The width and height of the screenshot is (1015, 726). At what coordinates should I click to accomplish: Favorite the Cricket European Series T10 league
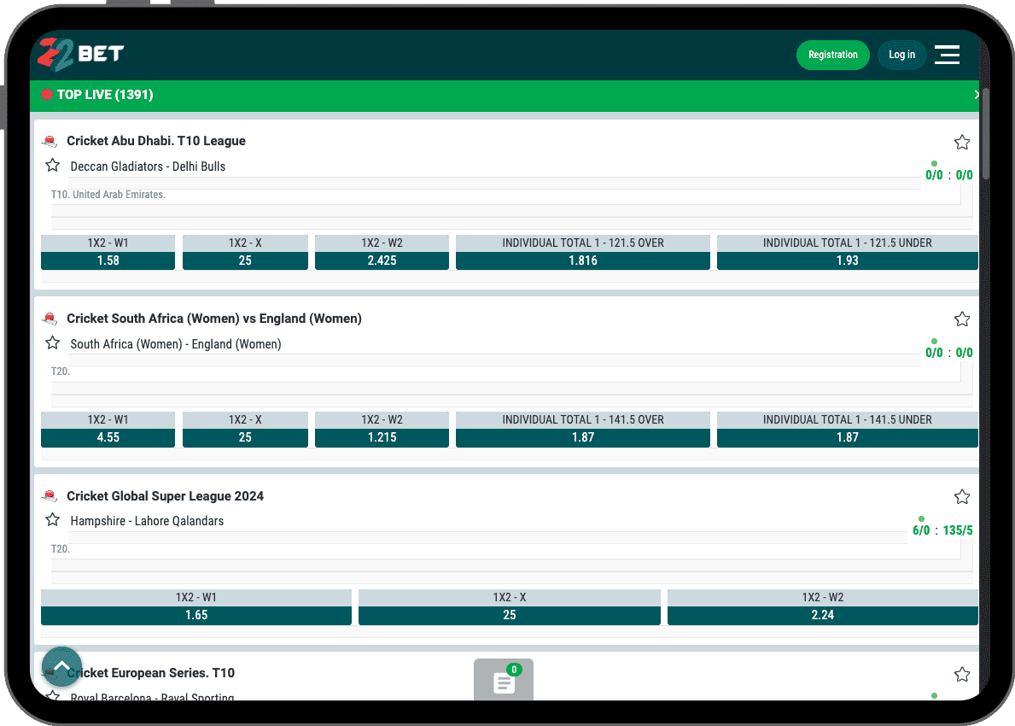pos(962,675)
